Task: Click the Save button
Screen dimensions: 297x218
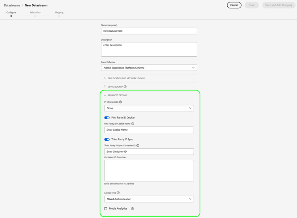Action: (252, 5)
